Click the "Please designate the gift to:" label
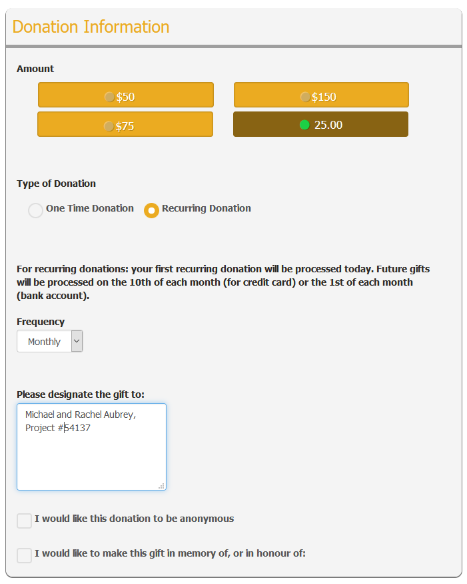This screenshot has height=584, width=467. click(x=81, y=394)
